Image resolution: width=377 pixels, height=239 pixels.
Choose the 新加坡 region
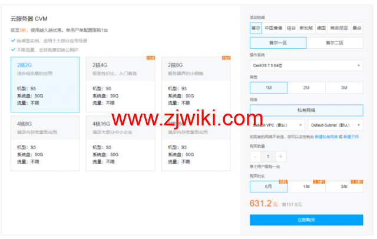(x=306, y=27)
